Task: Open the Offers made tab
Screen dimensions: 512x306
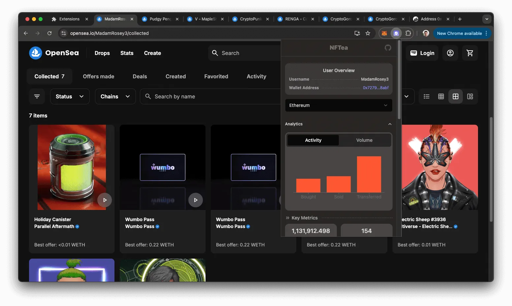Action: pos(99,76)
